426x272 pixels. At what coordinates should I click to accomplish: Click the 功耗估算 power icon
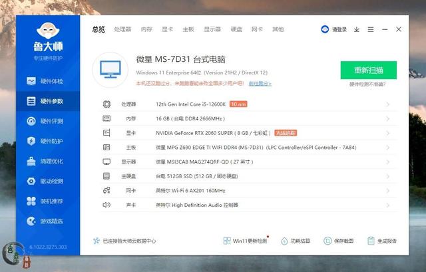click(284, 241)
